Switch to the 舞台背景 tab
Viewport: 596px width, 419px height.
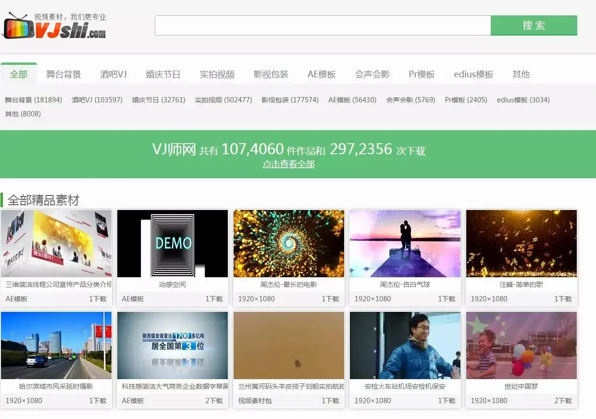(x=64, y=74)
